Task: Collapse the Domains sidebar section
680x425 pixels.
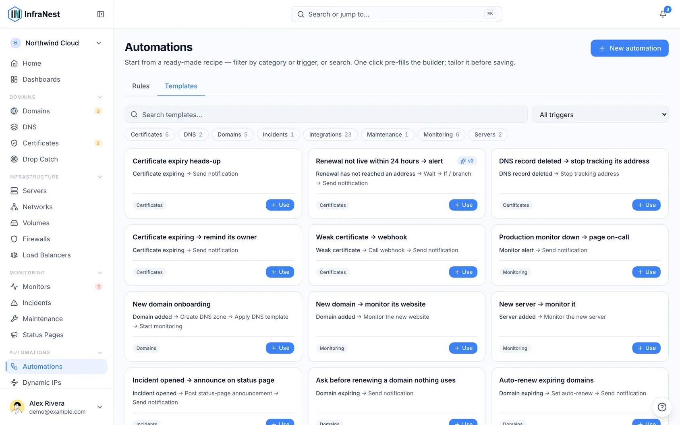Action: (x=100, y=97)
